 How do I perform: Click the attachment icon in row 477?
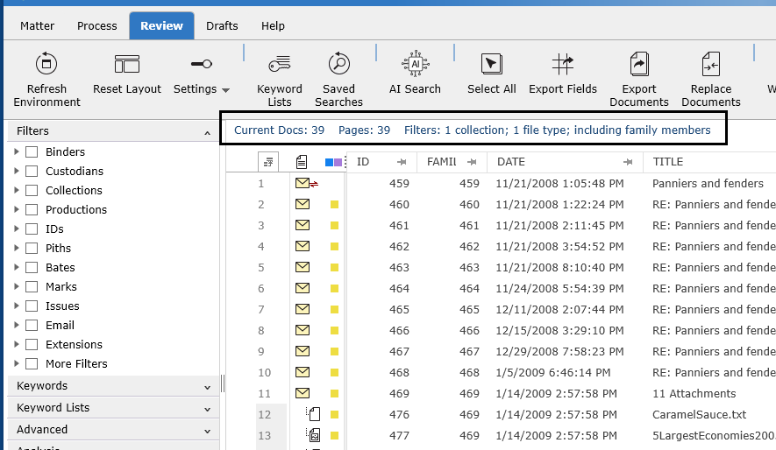(314, 435)
